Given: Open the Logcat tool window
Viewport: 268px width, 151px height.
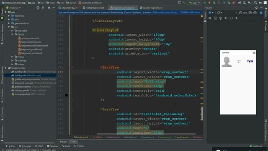Looking at the screenshot, I should tap(25, 146).
